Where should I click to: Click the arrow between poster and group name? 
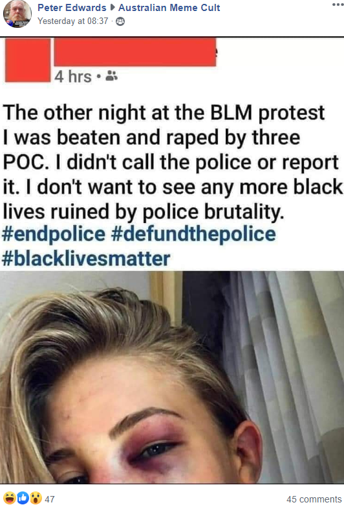click(x=113, y=7)
